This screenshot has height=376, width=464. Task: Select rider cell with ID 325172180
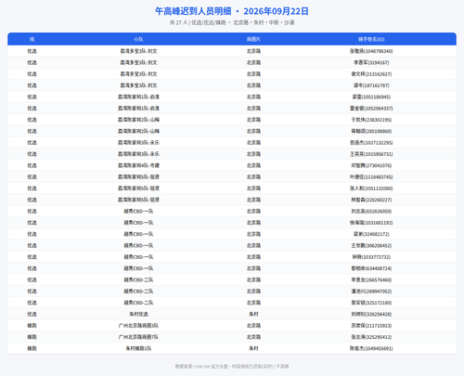pos(371,303)
